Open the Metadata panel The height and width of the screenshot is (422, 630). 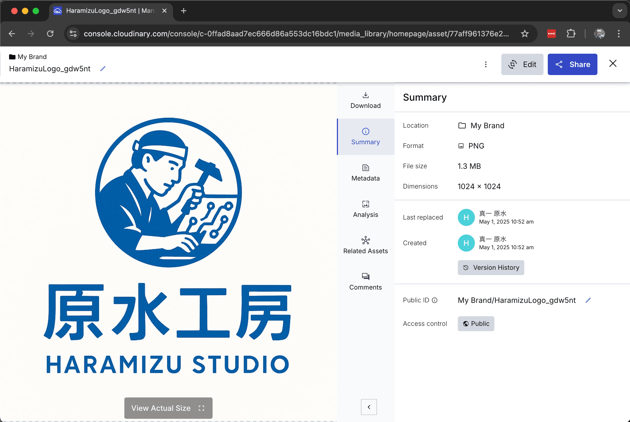365,173
